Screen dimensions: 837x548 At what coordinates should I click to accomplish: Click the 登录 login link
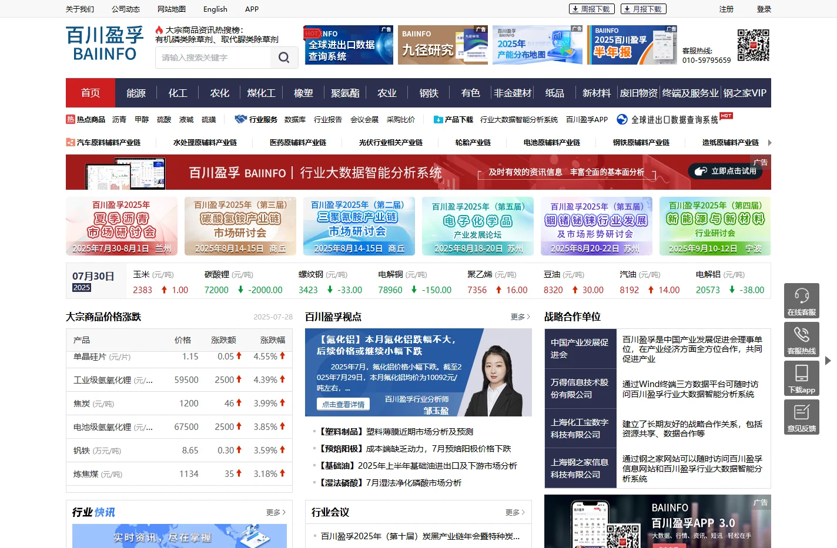tap(764, 9)
